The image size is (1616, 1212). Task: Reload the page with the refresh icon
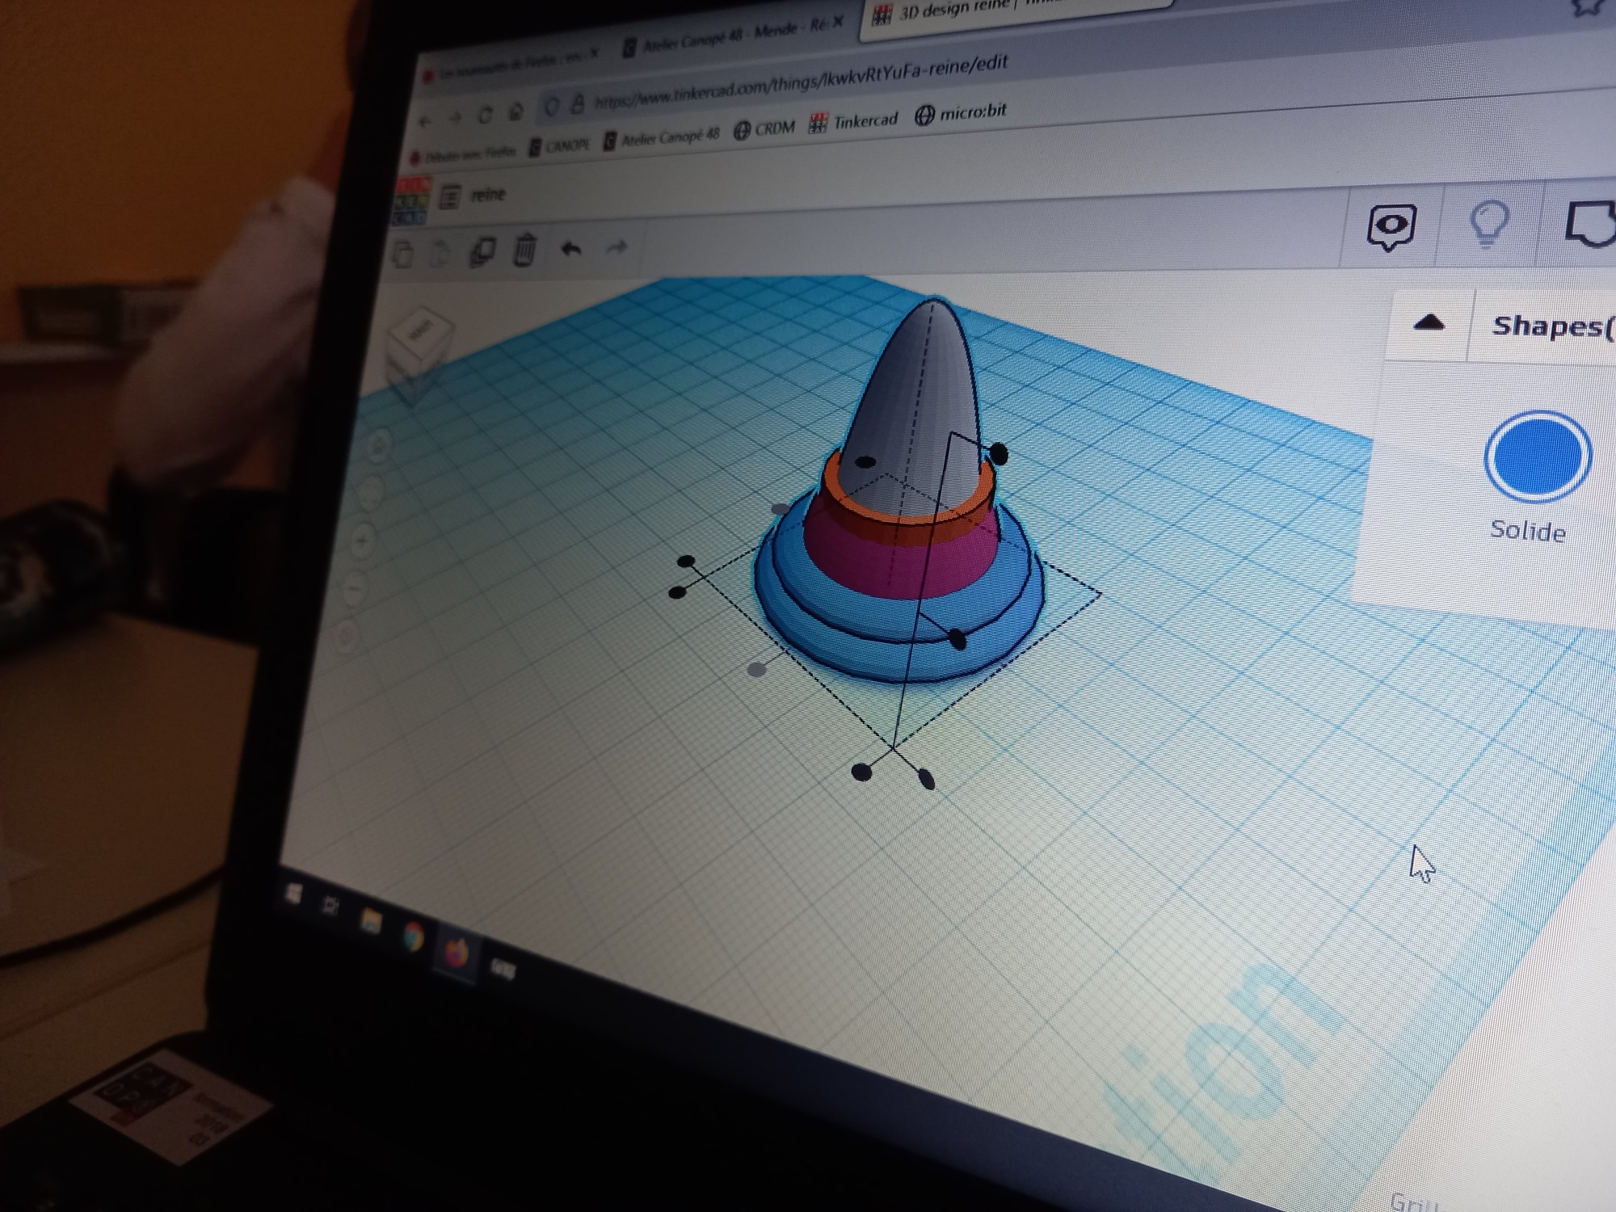[x=485, y=116]
